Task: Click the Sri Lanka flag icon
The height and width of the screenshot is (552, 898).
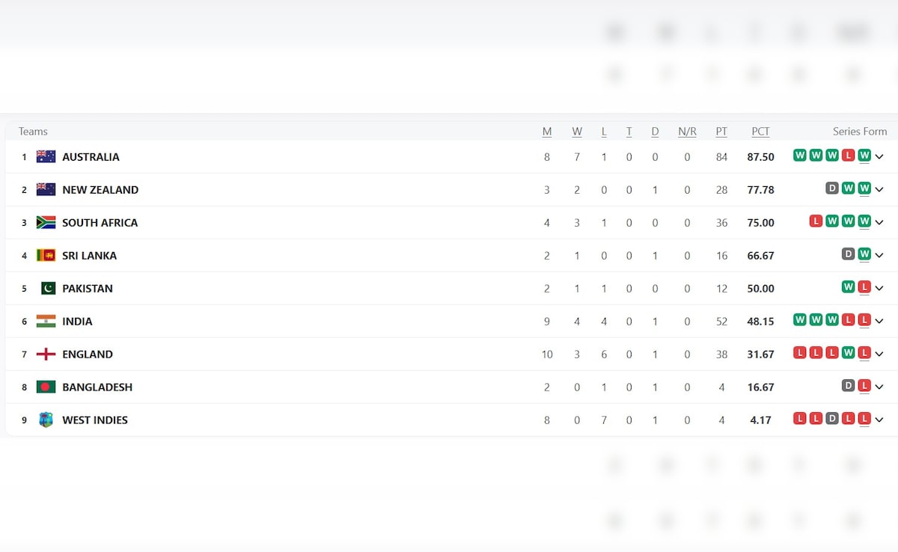Action: 46,255
